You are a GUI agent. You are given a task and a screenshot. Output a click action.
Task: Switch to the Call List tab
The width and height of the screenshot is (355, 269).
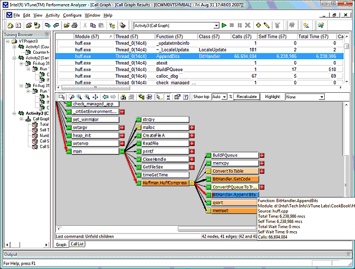(77, 244)
